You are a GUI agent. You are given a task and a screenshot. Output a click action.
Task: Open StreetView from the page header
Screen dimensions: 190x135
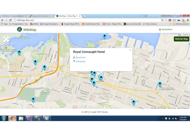pos(165,30)
